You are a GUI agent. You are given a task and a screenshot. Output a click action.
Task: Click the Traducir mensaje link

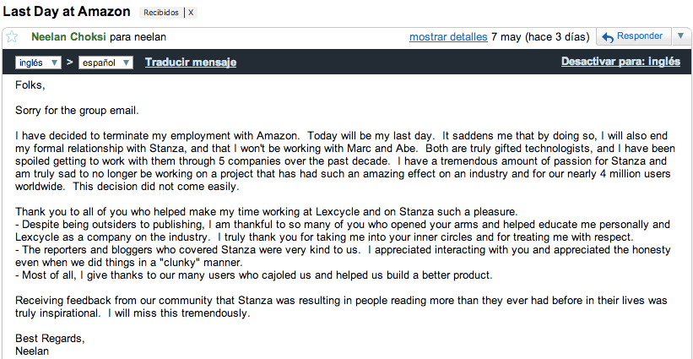point(191,63)
